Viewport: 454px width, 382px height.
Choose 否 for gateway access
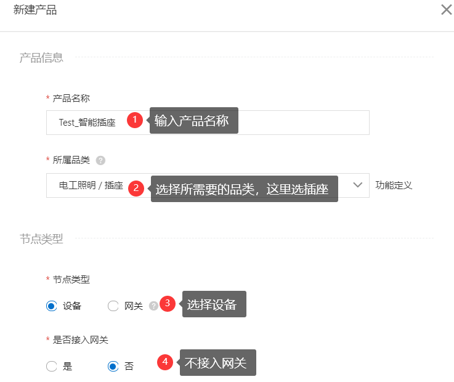(113, 366)
